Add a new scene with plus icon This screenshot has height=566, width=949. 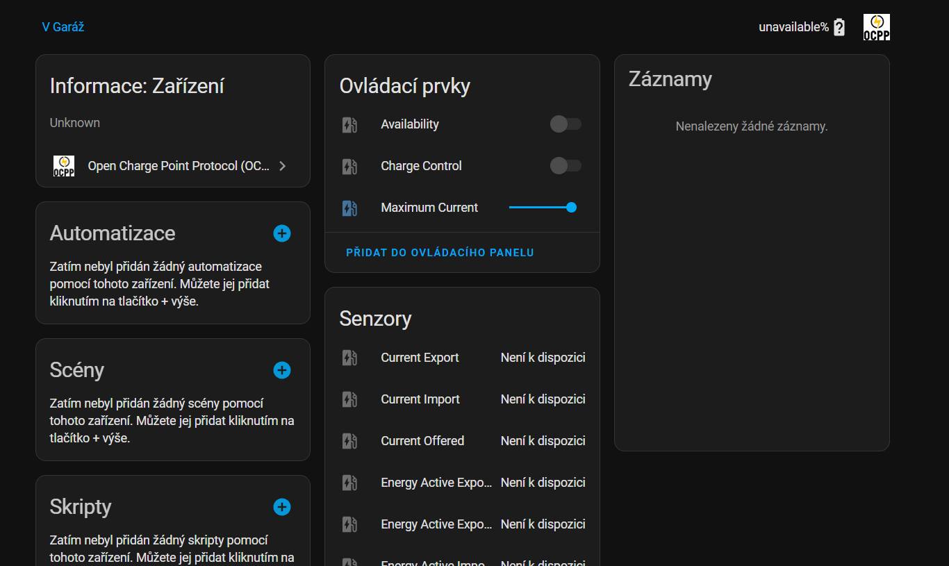[x=281, y=370]
